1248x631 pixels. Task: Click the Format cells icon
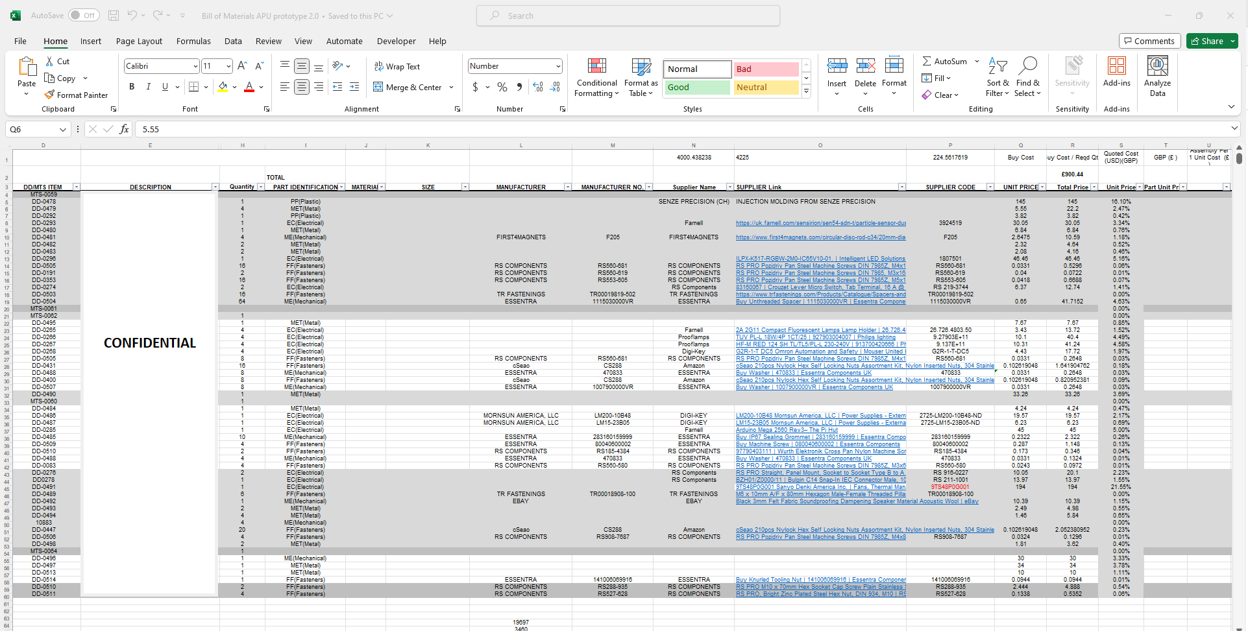click(894, 65)
